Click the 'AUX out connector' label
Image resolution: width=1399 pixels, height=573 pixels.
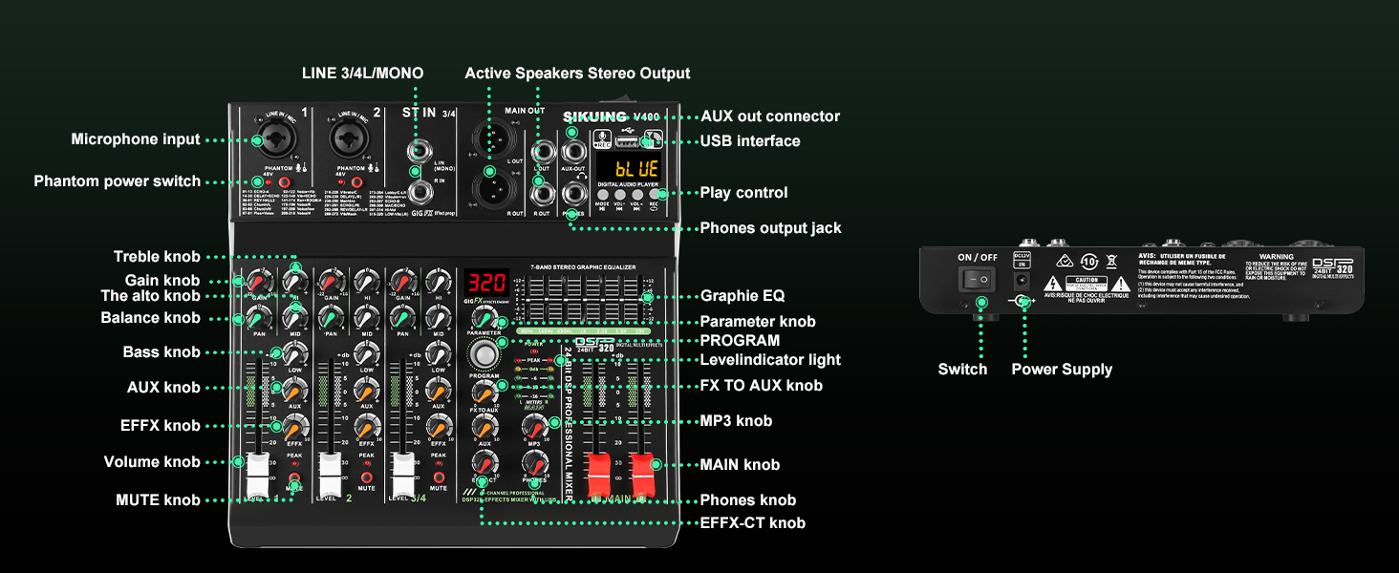(770, 117)
